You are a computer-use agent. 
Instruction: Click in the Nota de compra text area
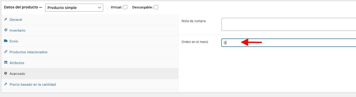tap(289, 24)
